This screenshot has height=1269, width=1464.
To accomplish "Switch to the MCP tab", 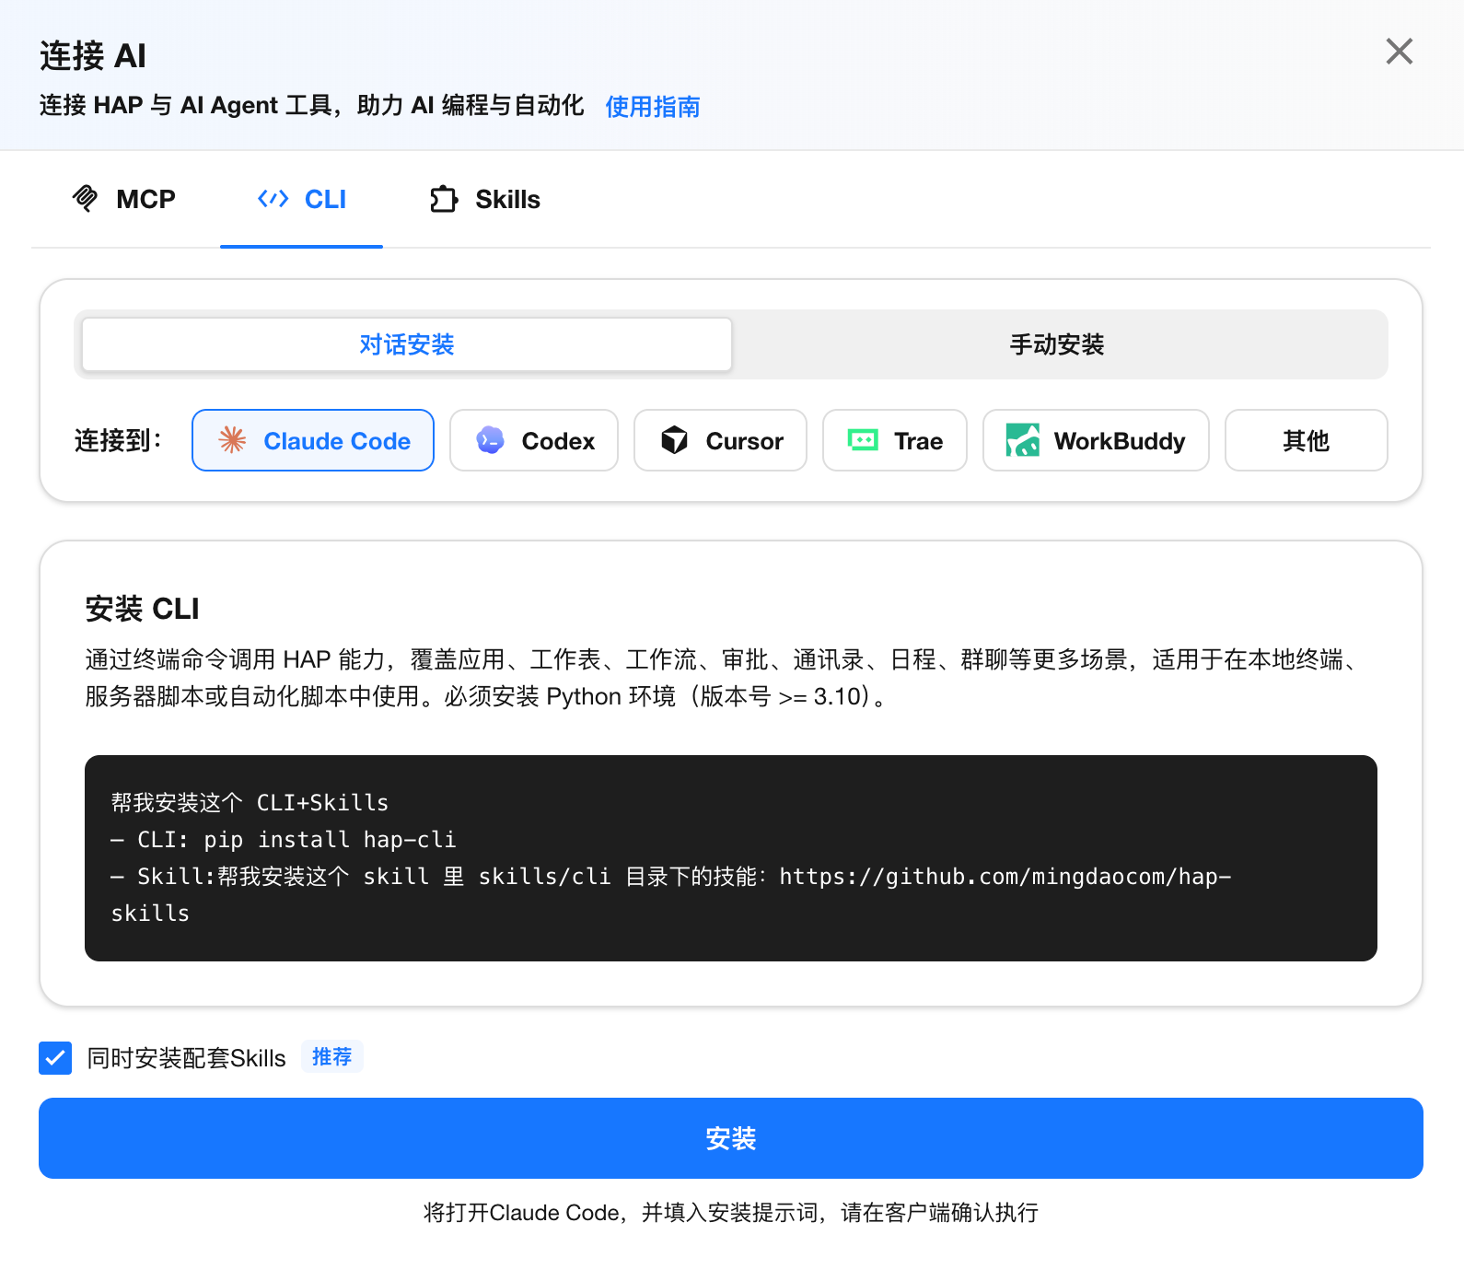I will 124,199.
